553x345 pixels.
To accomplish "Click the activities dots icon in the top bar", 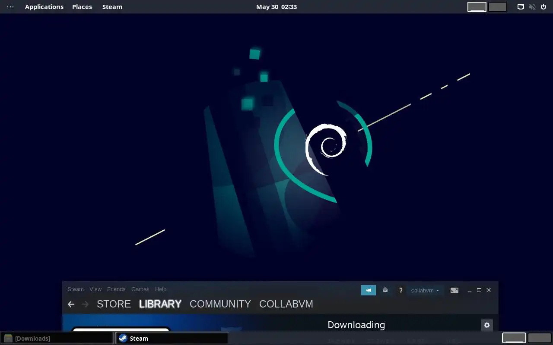I will coord(10,7).
